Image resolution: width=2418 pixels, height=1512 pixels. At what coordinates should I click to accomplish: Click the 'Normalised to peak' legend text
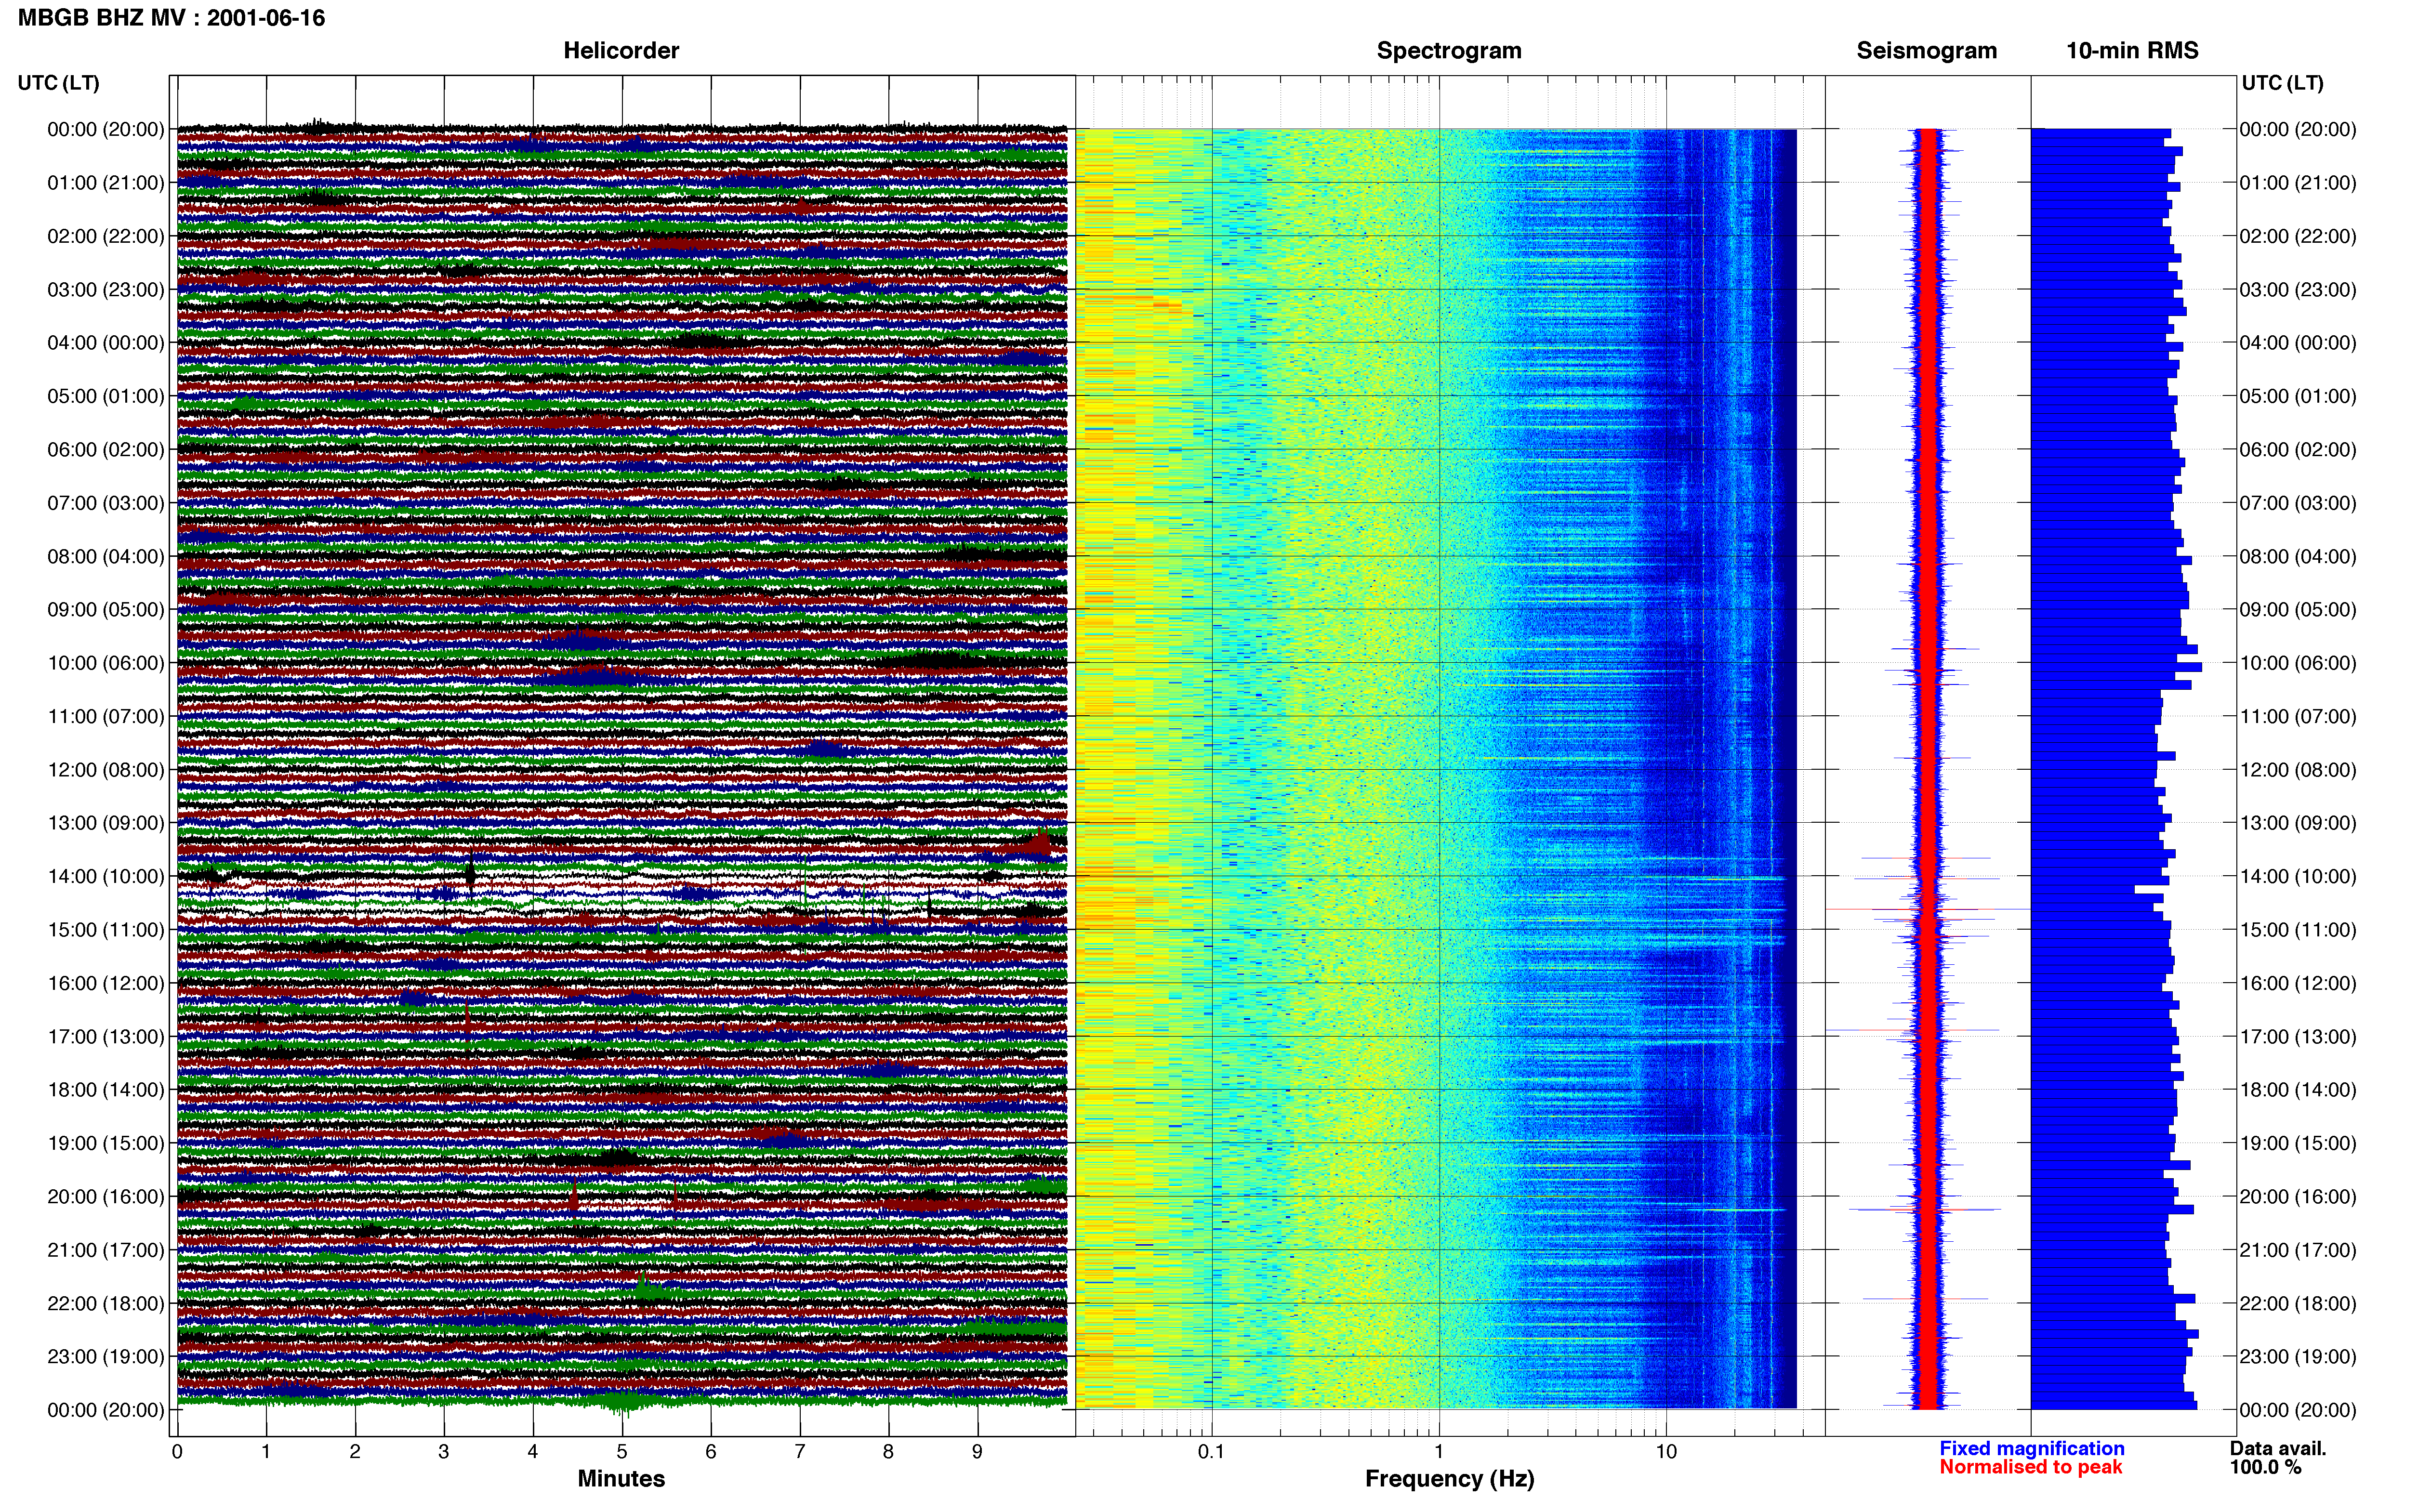click(x=2031, y=1467)
